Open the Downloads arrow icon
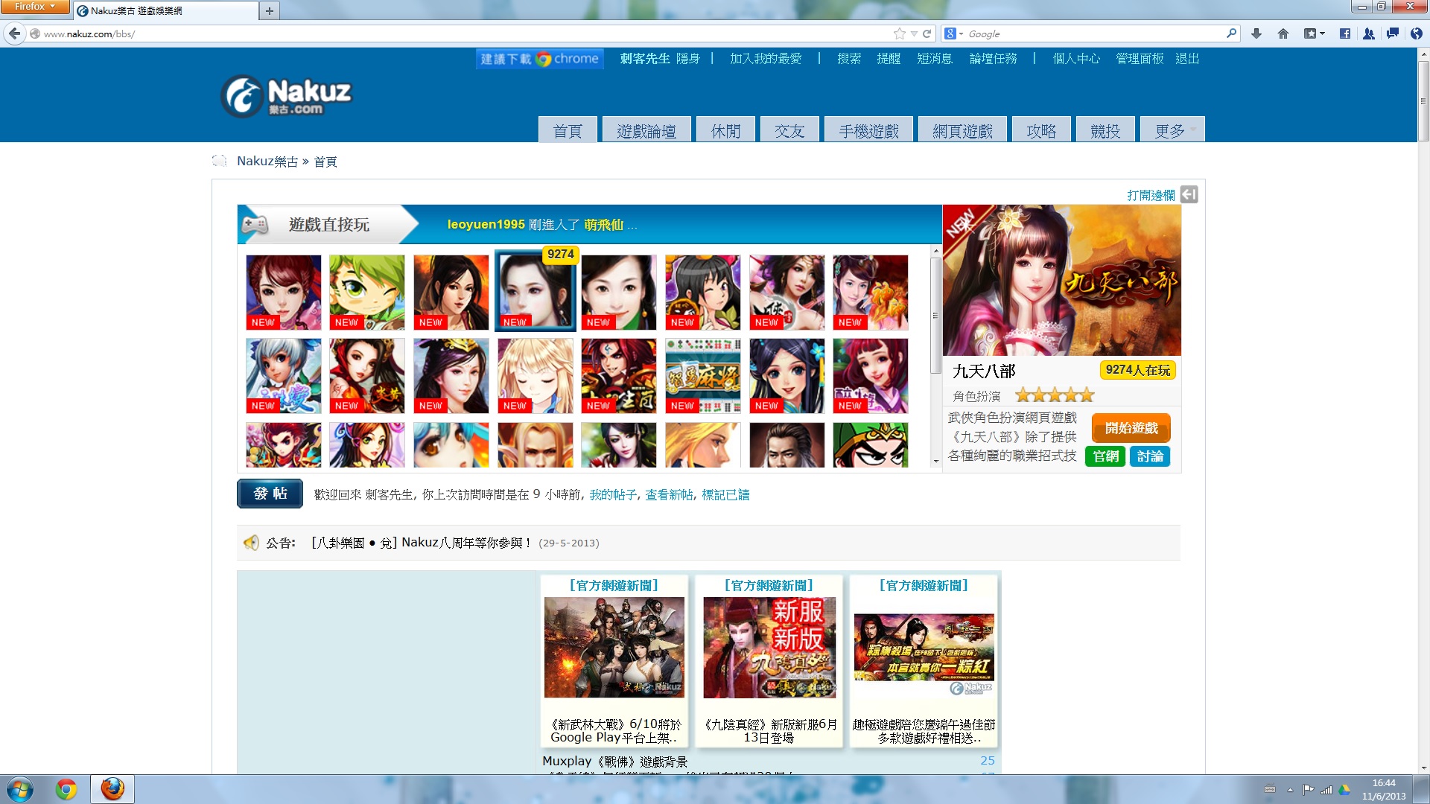This screenshot has height=804, width=1430. 1256,33
